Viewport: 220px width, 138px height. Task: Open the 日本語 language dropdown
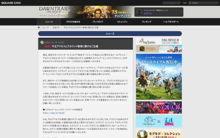click(203, 3)
